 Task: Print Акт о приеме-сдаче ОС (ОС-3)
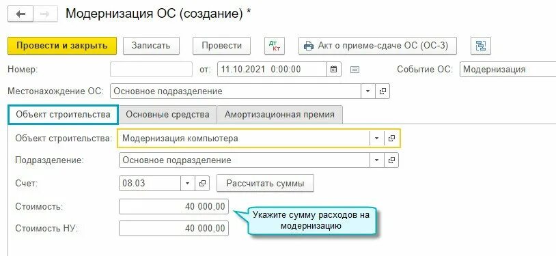pos(378,46)
